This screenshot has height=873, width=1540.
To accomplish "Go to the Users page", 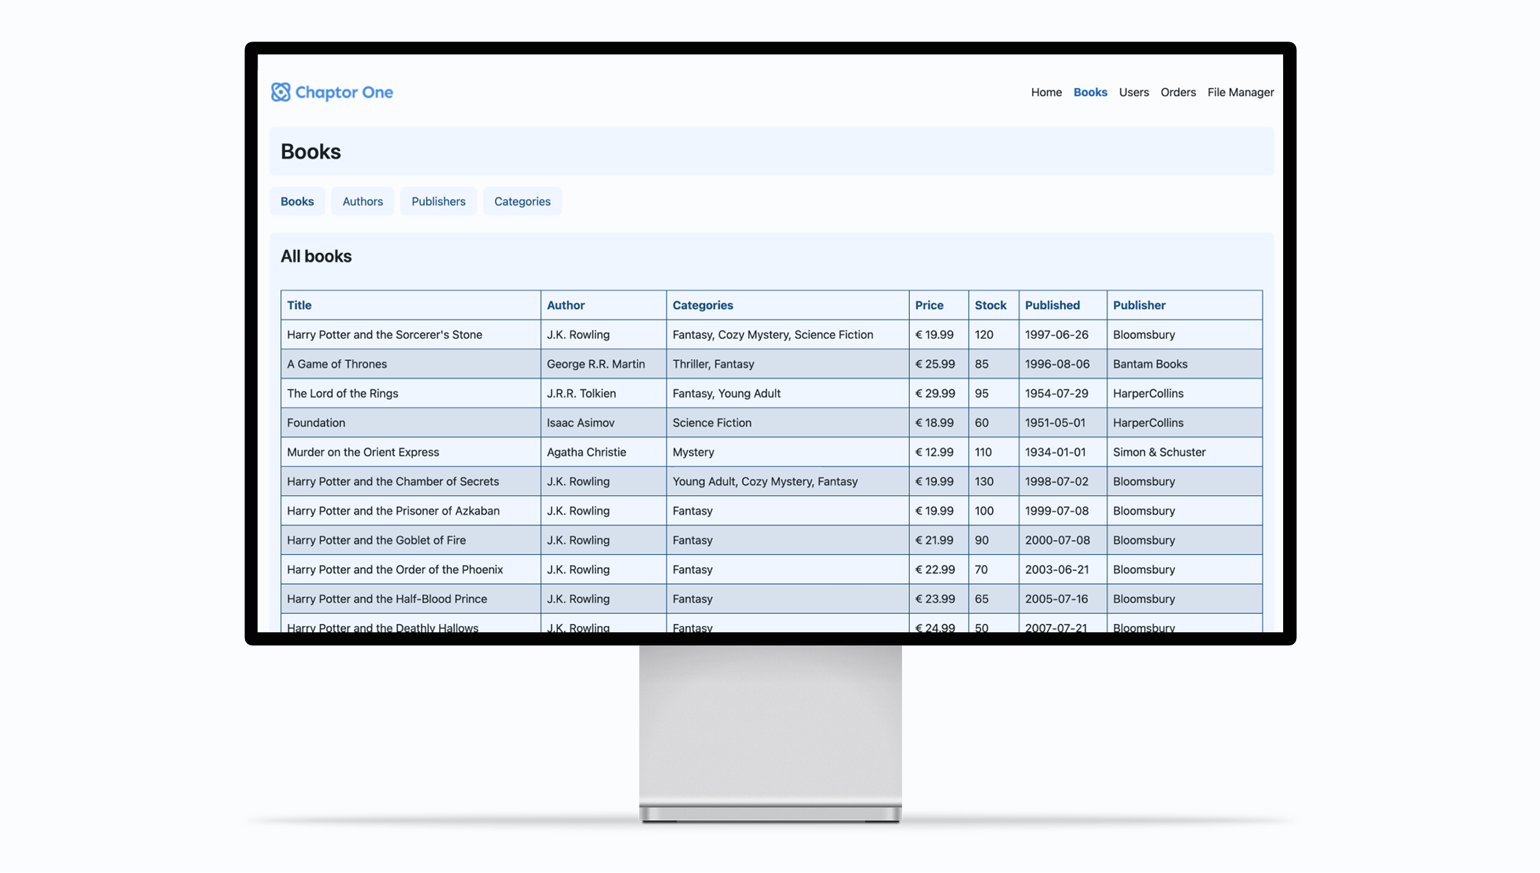I will [1134, 92].
